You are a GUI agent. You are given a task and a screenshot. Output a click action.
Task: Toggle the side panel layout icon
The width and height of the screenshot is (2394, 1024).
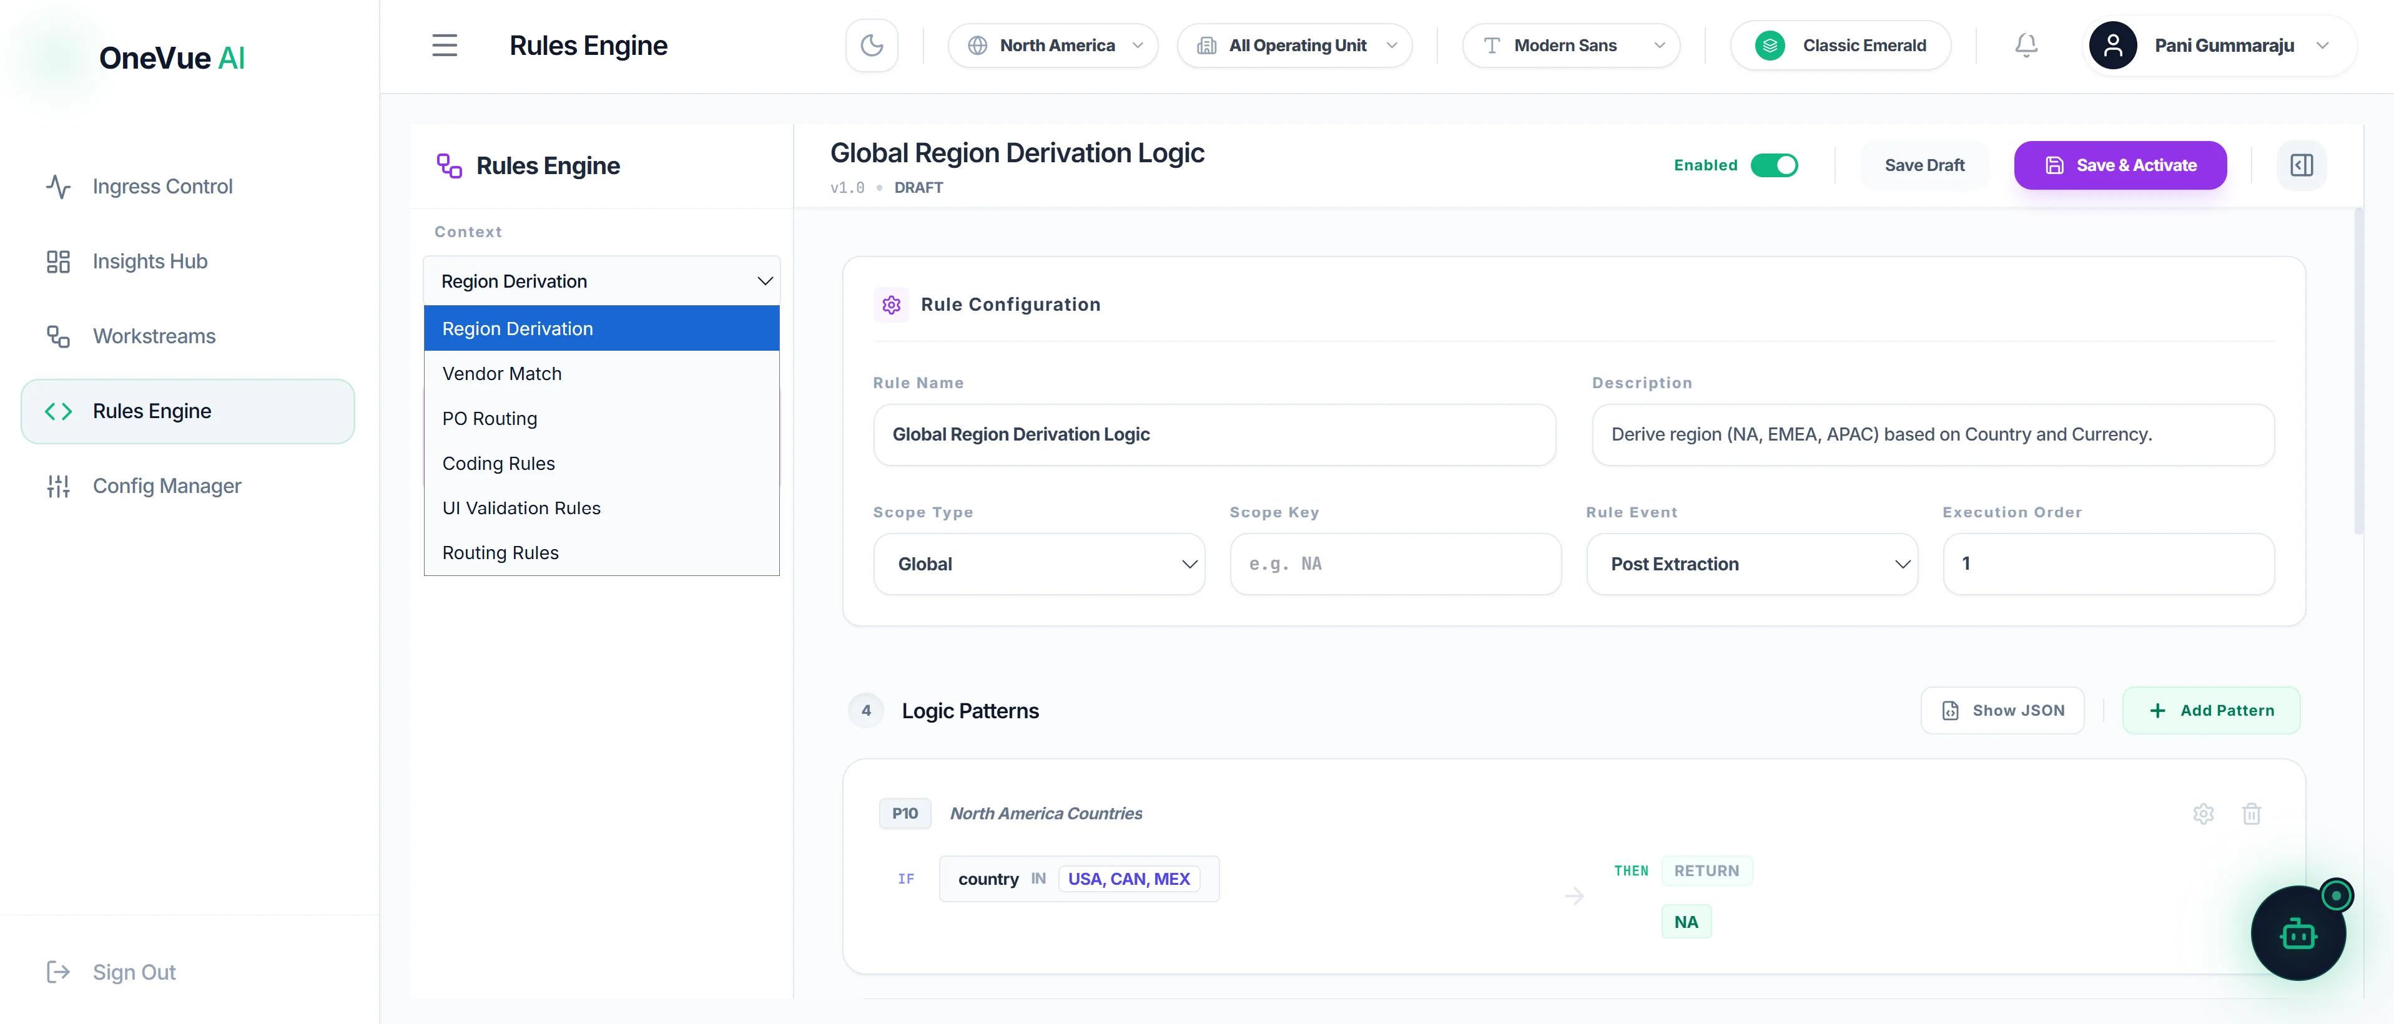[2301, 165]
